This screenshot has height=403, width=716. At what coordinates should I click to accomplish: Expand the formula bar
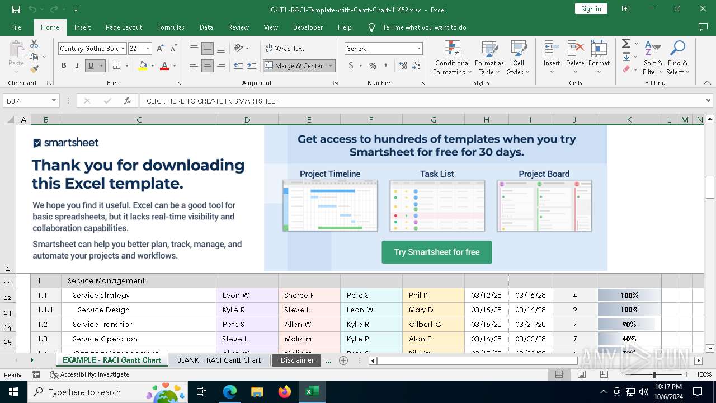[x=709, y=101]
